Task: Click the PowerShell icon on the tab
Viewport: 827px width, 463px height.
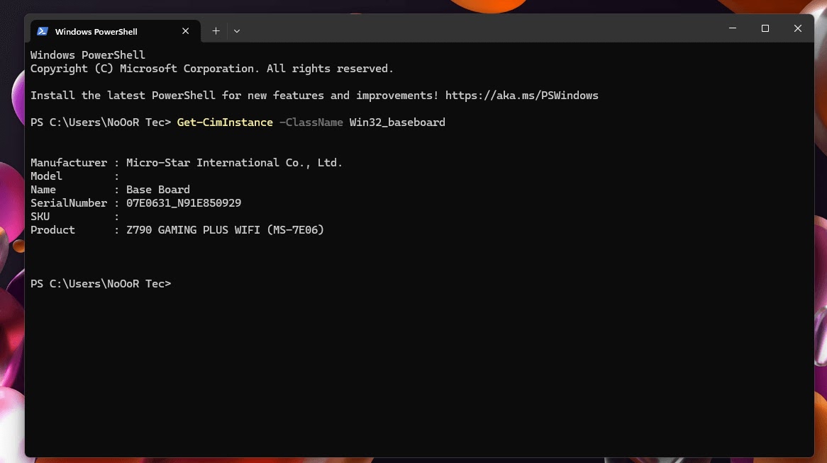Action: point(43,31)
